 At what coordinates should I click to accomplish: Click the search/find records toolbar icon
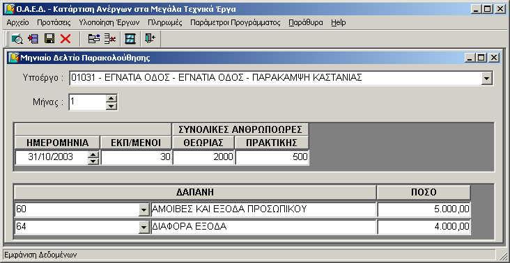pos(17,39)
